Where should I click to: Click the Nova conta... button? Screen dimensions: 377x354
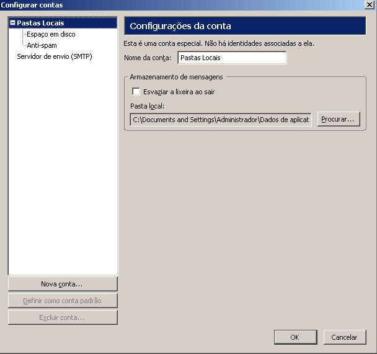[62, 284]
